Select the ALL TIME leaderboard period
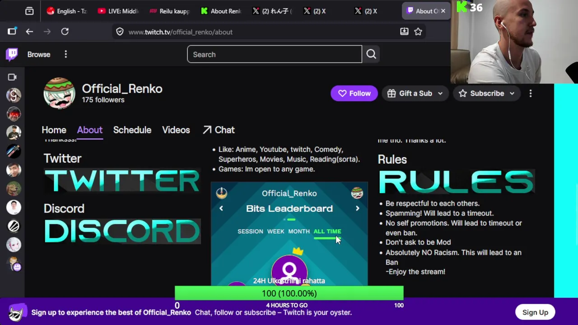This screenshot has height=325, width=578. [x=327, y=231]
